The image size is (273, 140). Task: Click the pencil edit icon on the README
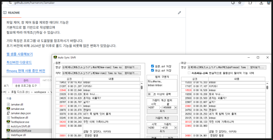coord(179,13)
